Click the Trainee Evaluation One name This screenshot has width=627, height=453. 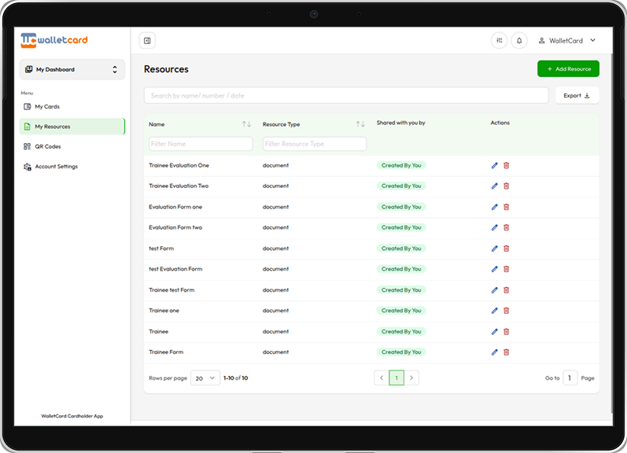tap(179, 165)
